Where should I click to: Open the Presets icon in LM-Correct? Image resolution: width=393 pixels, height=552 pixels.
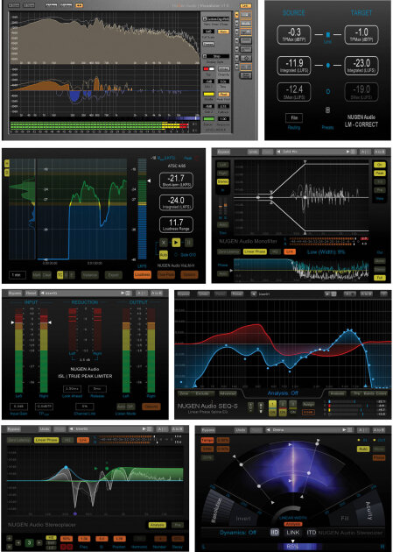click(327, 110)
